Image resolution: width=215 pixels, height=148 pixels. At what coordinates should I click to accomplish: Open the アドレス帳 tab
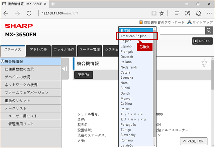[38, 51]
